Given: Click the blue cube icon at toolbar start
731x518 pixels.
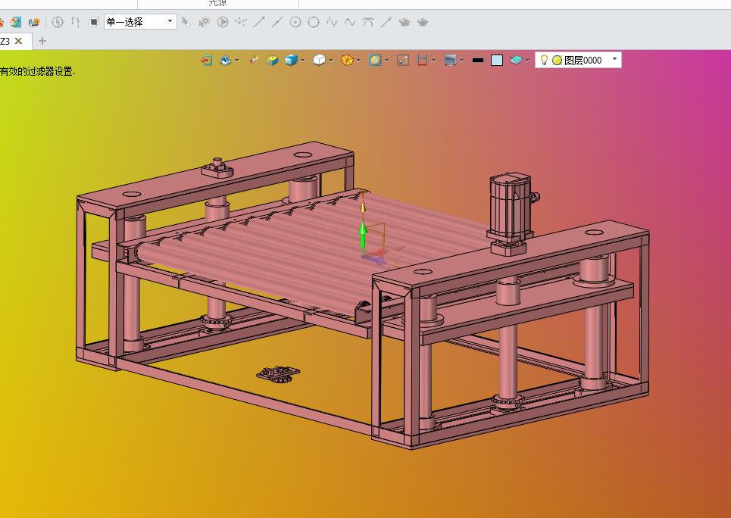Looking at the screenshot, I should pos(16,22).
